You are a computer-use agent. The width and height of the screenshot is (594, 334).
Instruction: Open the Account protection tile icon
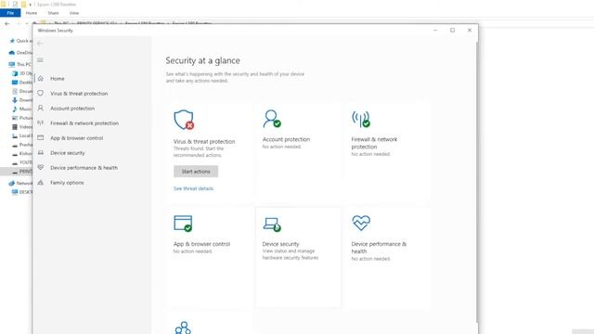(272, 119)
